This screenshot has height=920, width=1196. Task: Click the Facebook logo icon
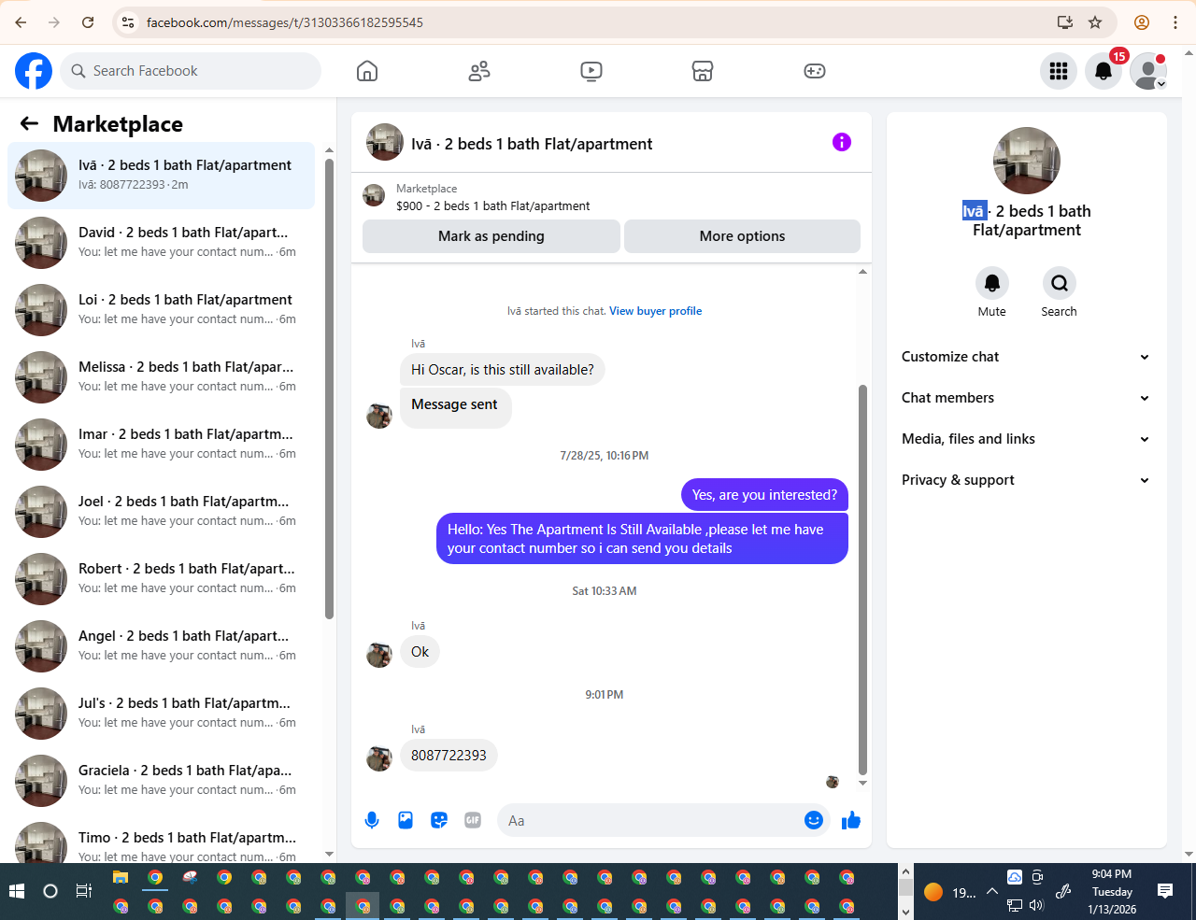point(34,71)
